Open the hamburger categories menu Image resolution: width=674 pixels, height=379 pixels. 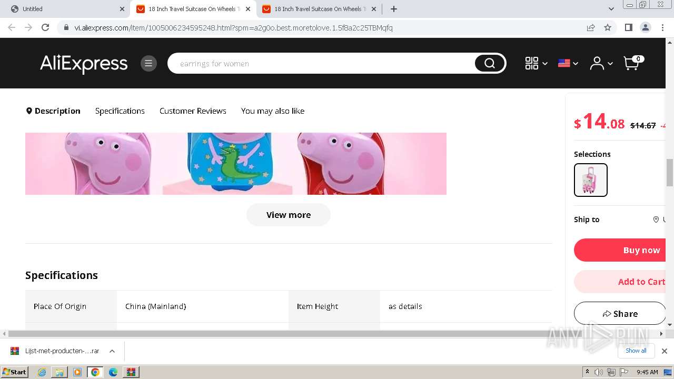point(148,64)
